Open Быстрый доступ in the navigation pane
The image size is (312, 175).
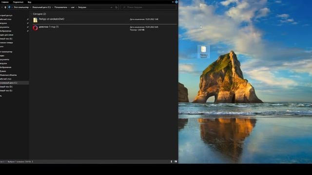tap(6, 15)
